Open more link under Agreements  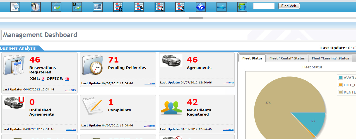pyautogui.click(x=228, y=83)
